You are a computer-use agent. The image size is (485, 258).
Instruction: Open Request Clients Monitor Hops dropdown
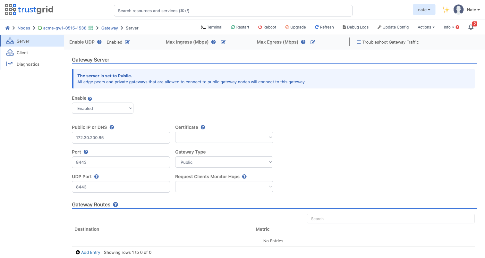point(224,187)
